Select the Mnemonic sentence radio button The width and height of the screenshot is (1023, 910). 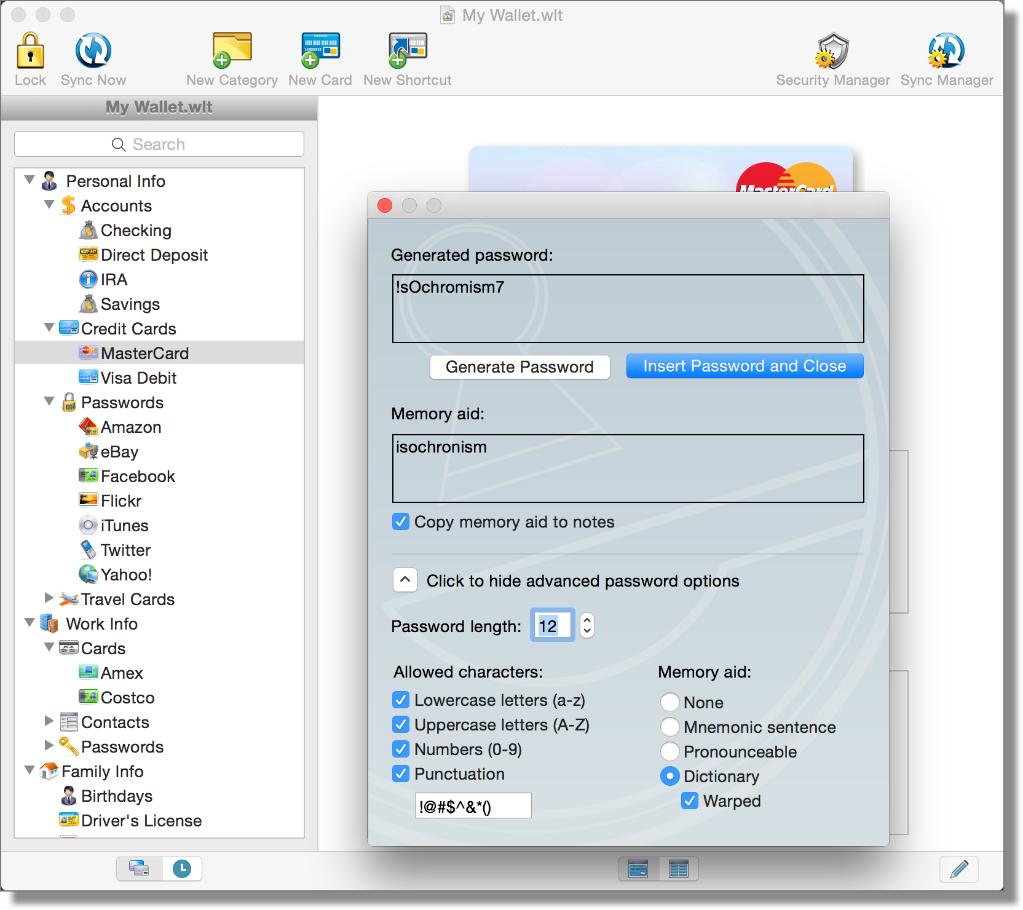coord(670,727)
